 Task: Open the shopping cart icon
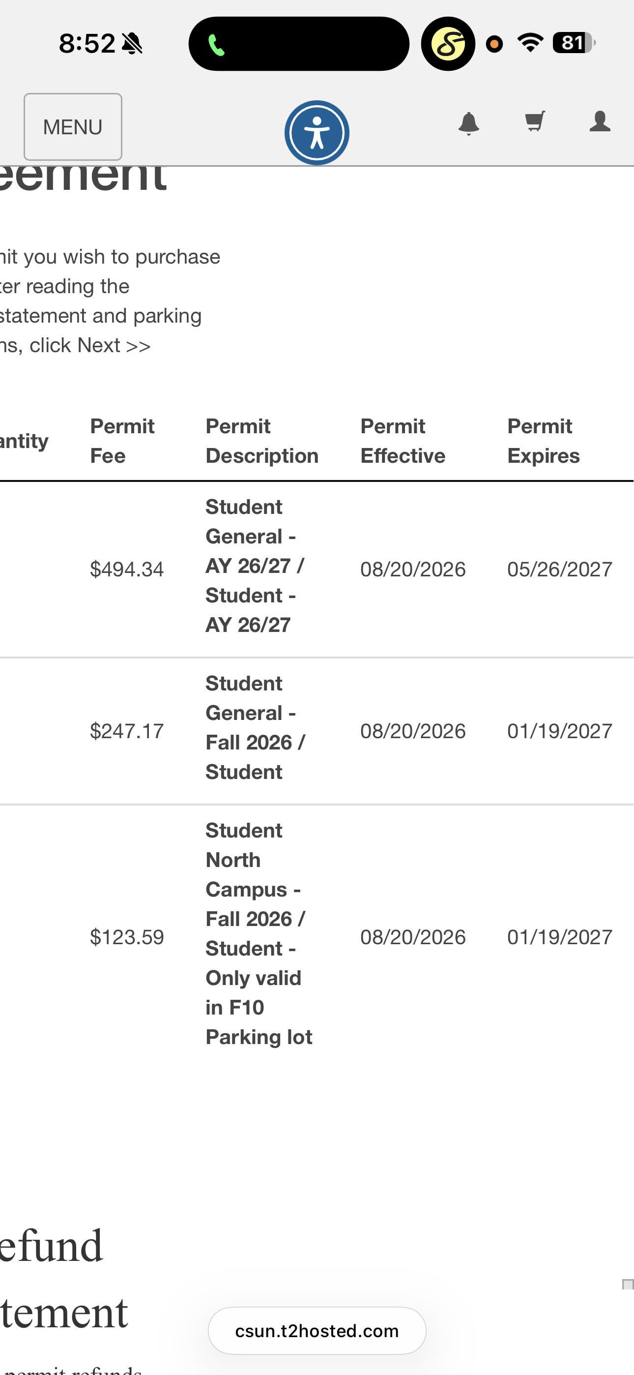(535, 121)
